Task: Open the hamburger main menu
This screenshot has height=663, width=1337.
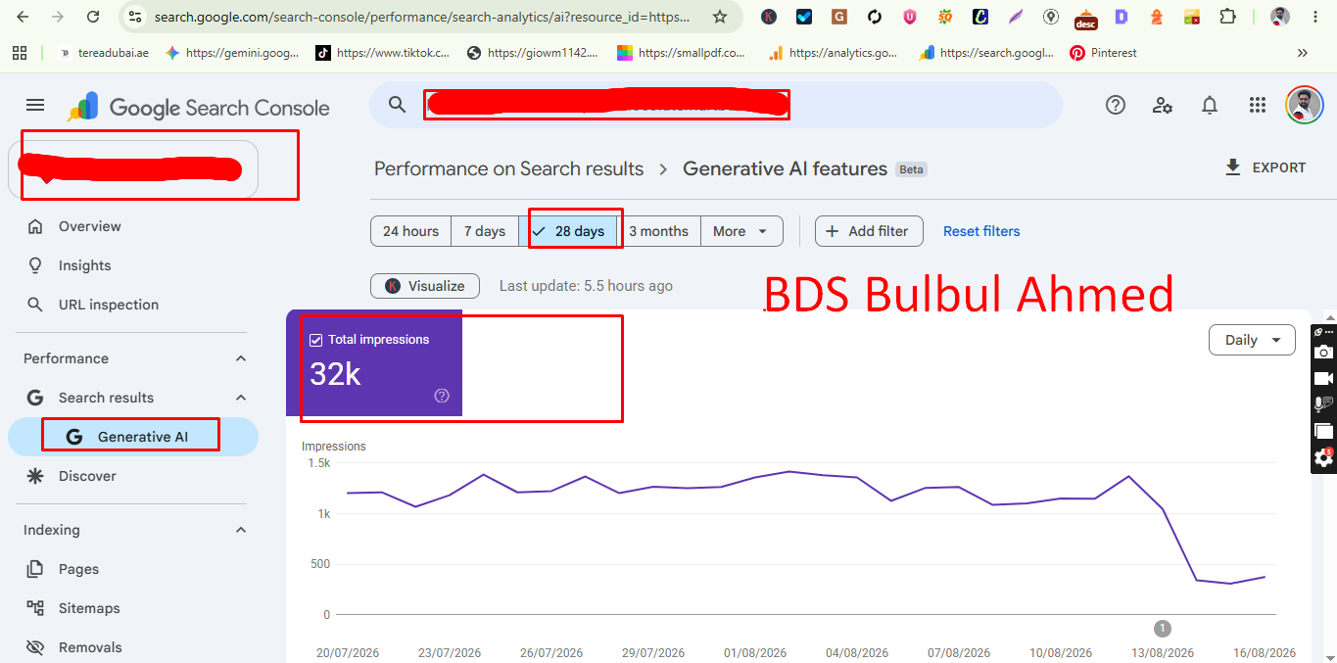Action: pyautogui.click(x=35, y=106)
